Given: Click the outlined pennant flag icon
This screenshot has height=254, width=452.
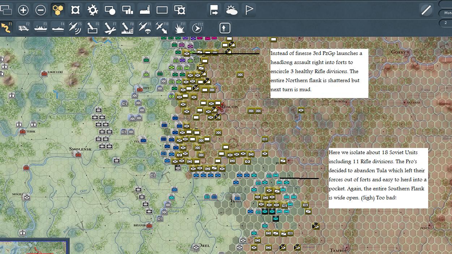Looking at the screenshot, I should 249,10.
